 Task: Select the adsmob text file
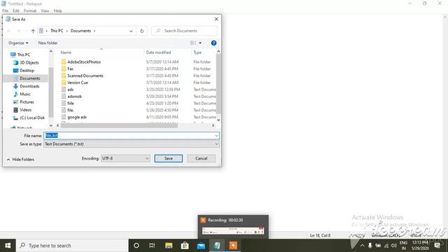click(74, 97)
